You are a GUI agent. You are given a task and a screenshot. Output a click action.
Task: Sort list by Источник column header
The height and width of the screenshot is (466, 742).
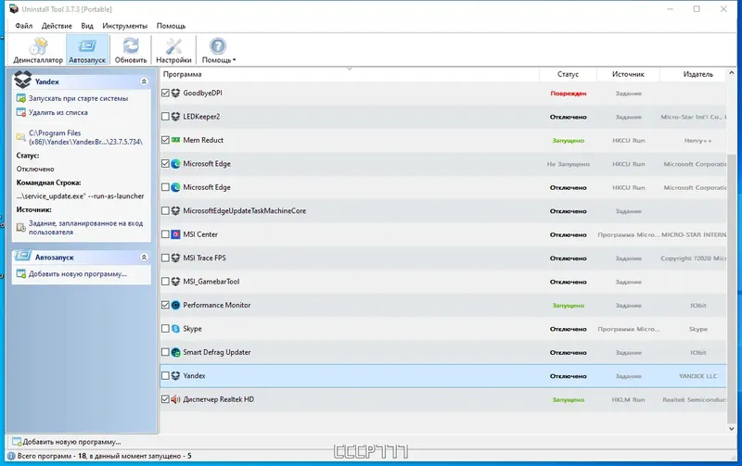[628, 74]
